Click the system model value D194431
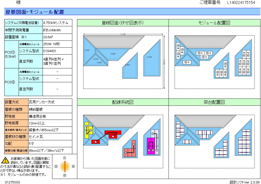The height and width of the screenshot is (184, 261). point(50,51)
